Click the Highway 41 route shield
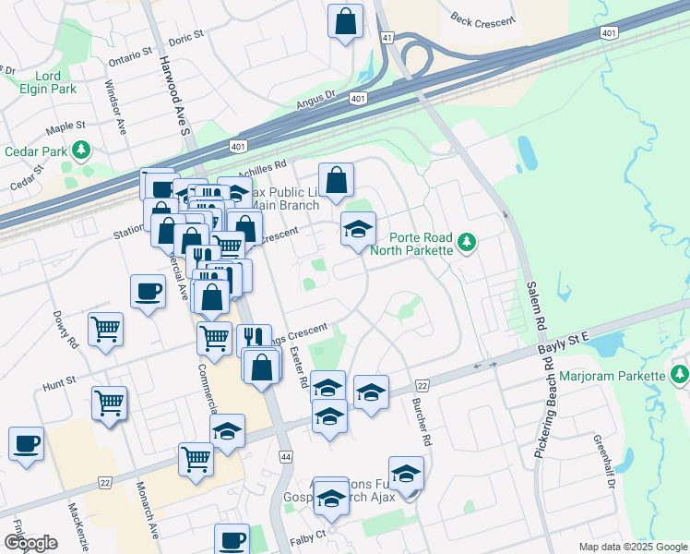Image resolution: width=690 pixels, height=554 pixels. tap(387, 37)
